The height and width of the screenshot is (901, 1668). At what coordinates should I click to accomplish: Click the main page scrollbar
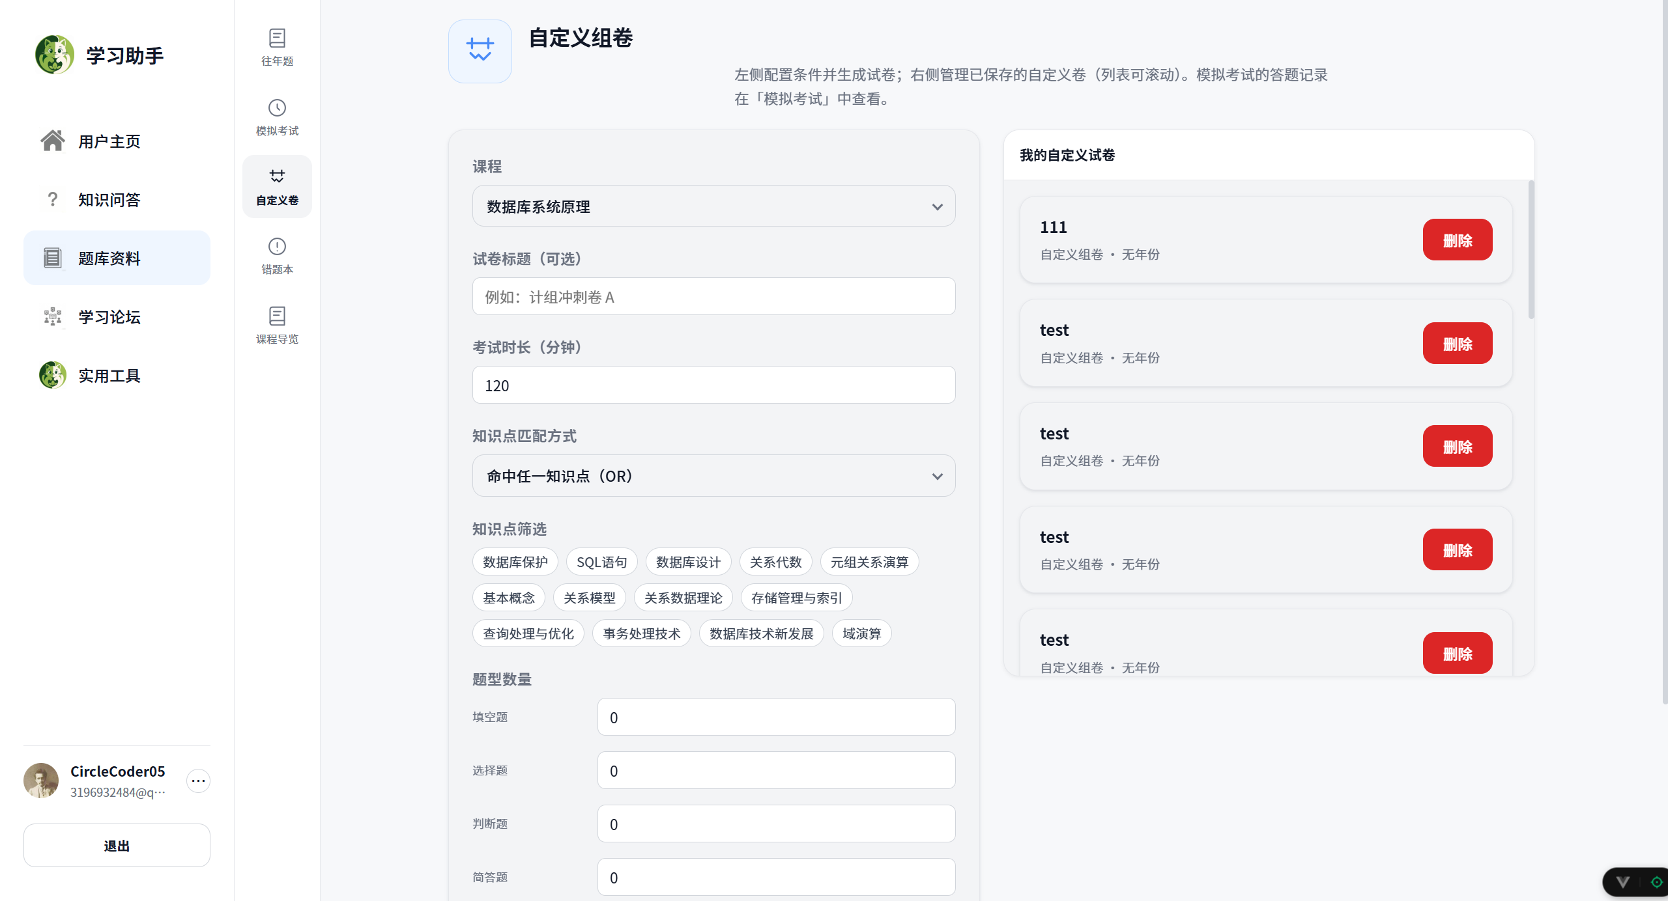[x=1665, y=352]
